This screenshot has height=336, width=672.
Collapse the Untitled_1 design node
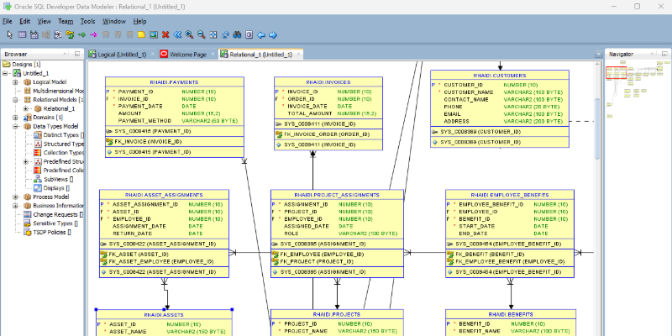coord(5,73)
